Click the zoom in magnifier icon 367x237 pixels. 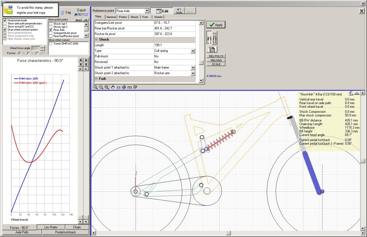(96, 87)
